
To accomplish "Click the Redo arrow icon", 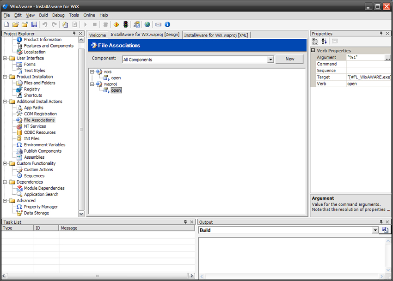I will (54, 24).
